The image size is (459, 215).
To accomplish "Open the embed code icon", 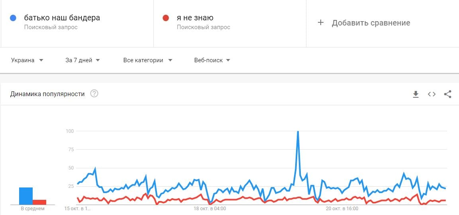I will pyautogui.click(x=432, y=94).
